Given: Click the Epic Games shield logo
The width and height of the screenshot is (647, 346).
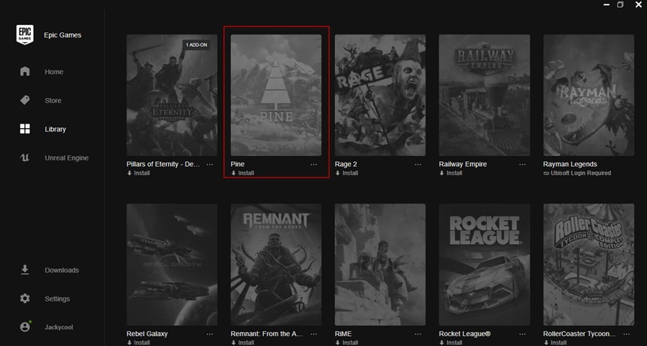Looking at the screenshot, I should (24, 35).
